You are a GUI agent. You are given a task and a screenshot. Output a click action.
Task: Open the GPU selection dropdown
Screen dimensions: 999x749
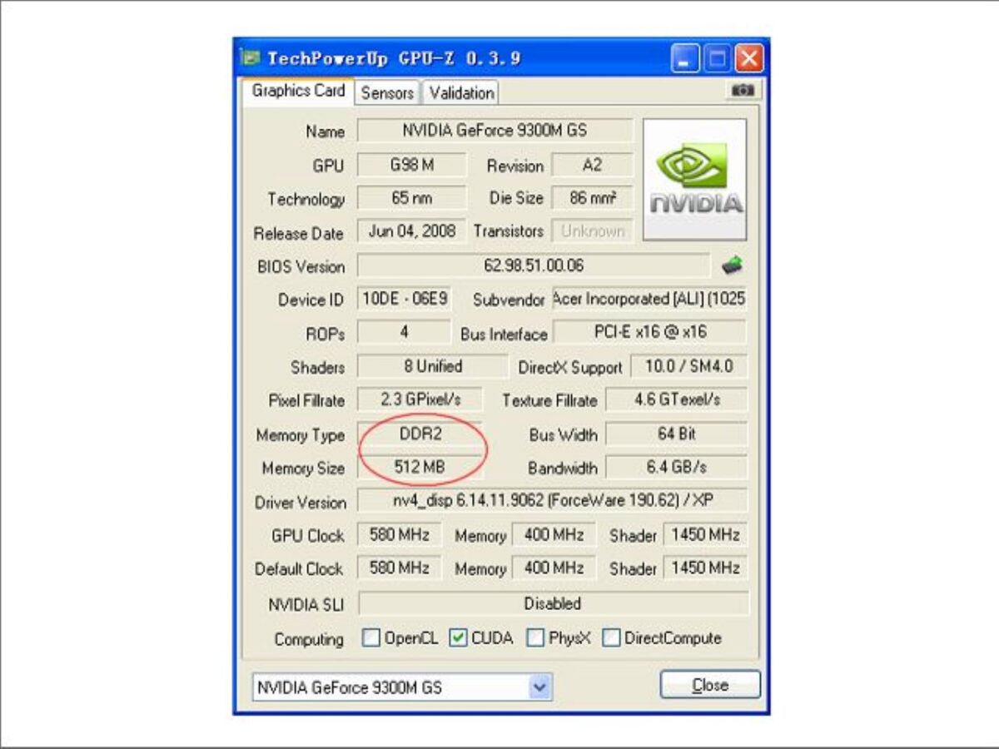click(x=540, y=687)
